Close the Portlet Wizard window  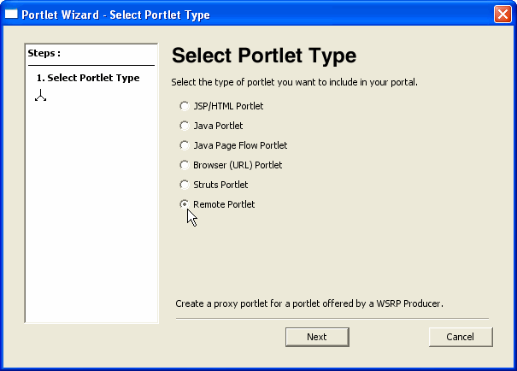pos(502,15)
